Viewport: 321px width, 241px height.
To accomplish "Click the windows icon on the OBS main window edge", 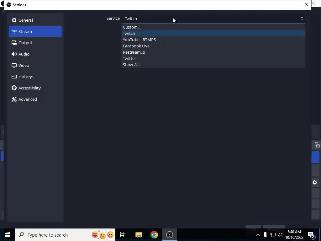I will coord(317,145).
